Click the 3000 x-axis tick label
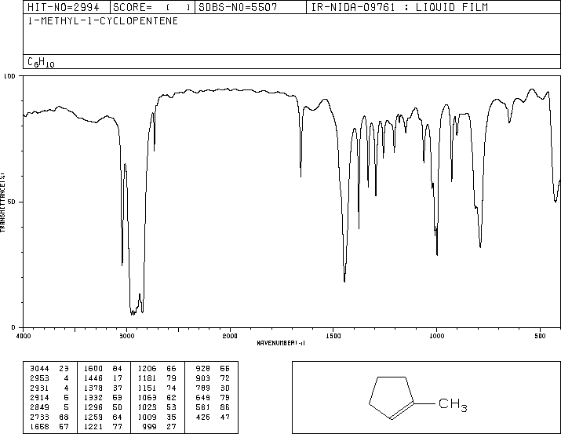Viewport: 561px width, 434px height. (x=126, y=336)
